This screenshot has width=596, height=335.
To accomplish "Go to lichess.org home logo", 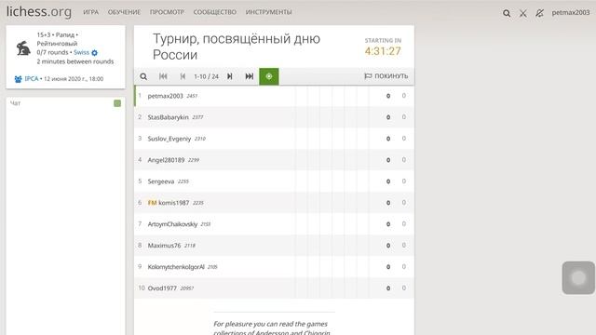I will pyautogui.click(x=39, y=12).
